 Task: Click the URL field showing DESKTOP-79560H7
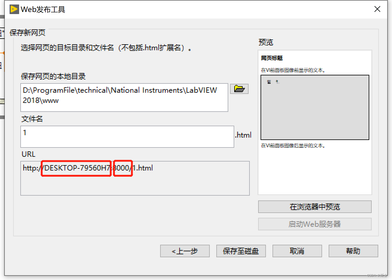click(x=76, y=168)
